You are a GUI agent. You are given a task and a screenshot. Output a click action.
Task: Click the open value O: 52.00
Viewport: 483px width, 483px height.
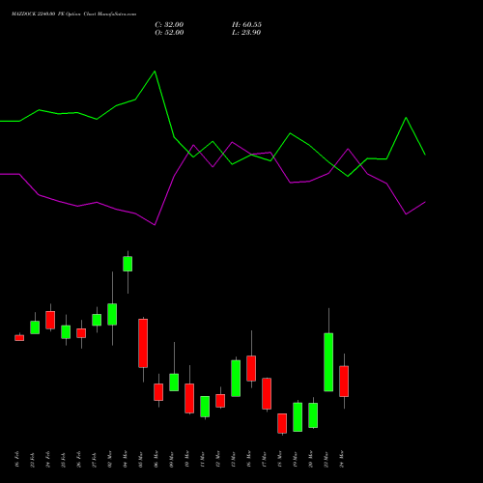click(169, 33)
